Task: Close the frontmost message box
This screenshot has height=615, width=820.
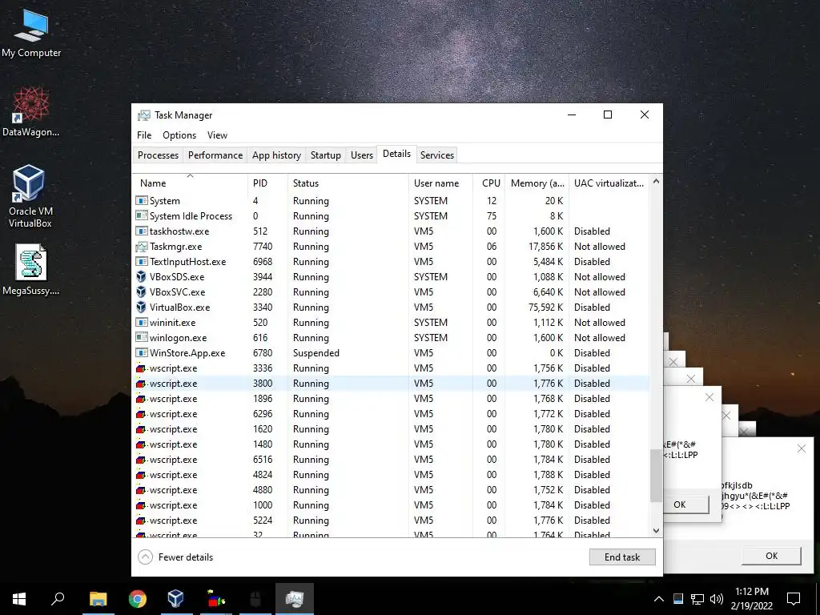Action: 801,448
